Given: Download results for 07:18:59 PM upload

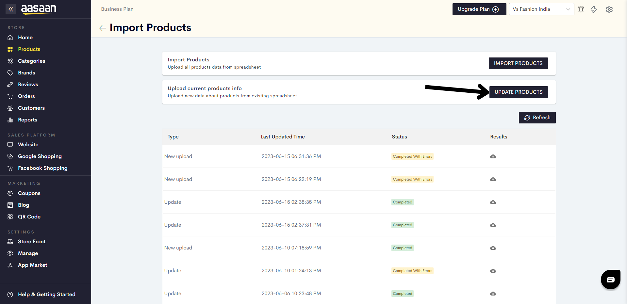Looking at the screenshot, I should 493,248.
